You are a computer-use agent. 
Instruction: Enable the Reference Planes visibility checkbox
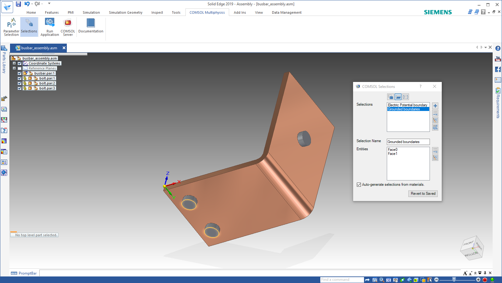(19, 68)
